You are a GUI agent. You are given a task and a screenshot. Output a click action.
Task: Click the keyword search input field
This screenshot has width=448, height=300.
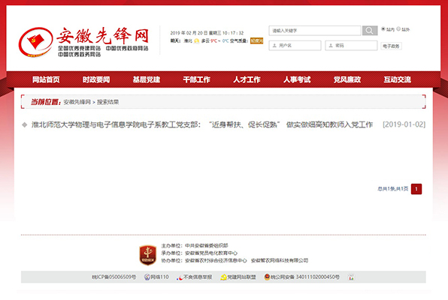[315, 31]
